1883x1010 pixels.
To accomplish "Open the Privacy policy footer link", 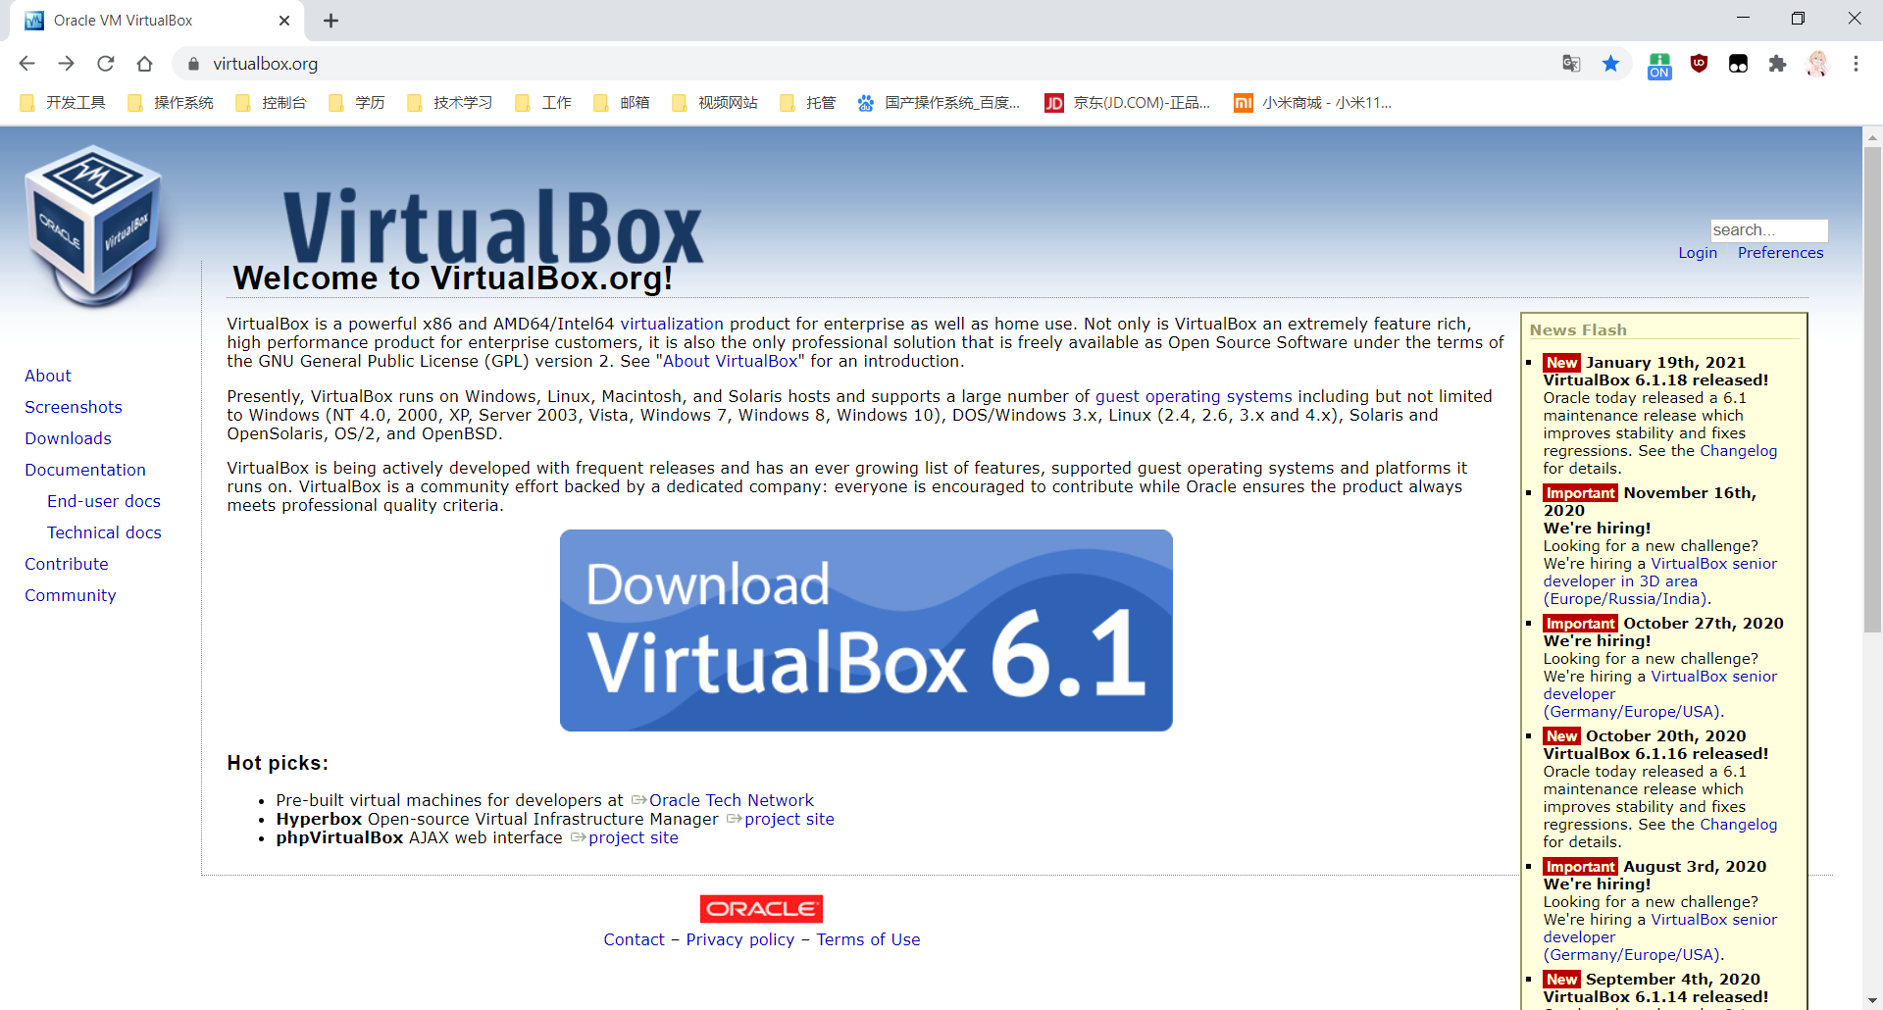I will [740, 939].
